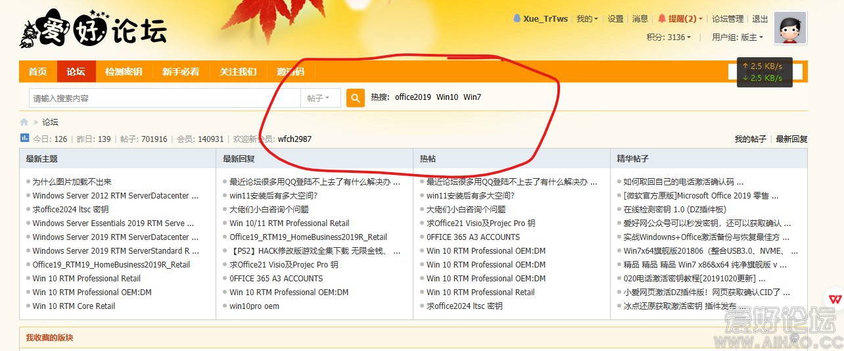Open new member wfch2987 profile
Image resolution: width=844 pixels, height=351 pixels.
[x=294, y=139]
